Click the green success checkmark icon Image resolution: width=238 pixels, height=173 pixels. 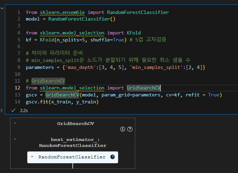(13, 110)
